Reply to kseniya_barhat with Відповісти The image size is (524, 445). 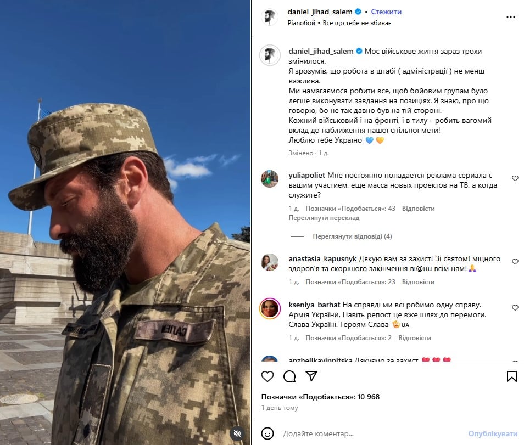coord(414,338)
